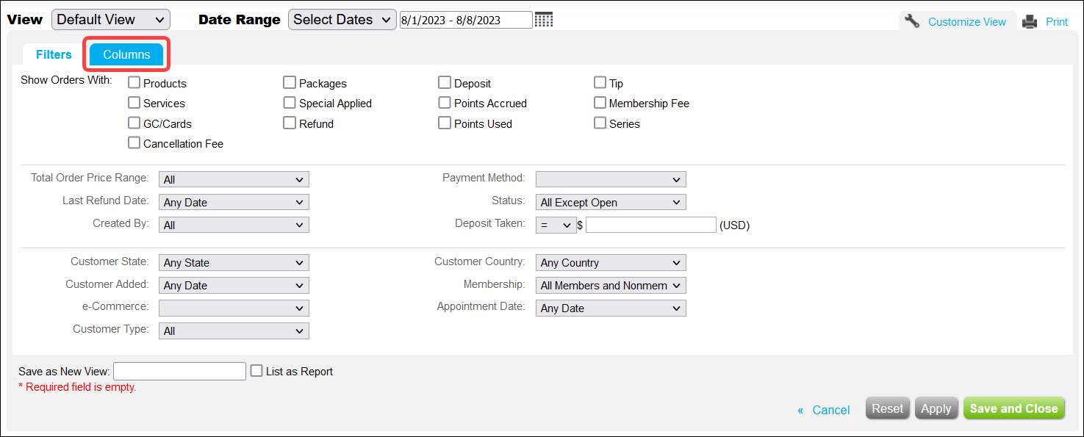Screen dimensions: 1084x437
Task: Click the date range text field
Action: (x=466, y=20)
